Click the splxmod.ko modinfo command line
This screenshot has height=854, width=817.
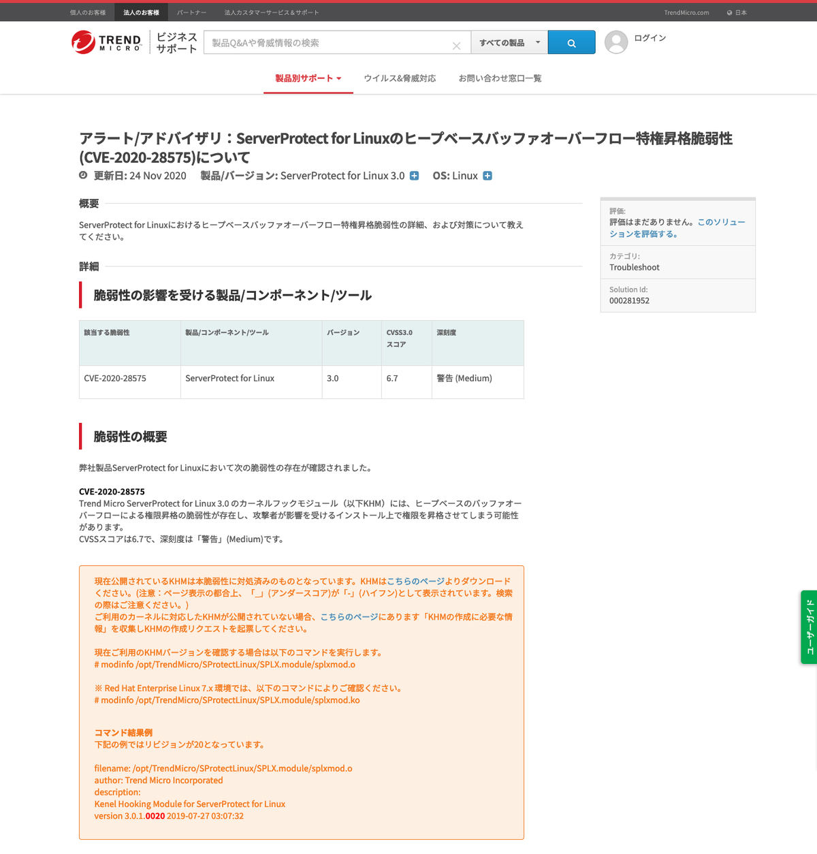(x=227, y=700)
